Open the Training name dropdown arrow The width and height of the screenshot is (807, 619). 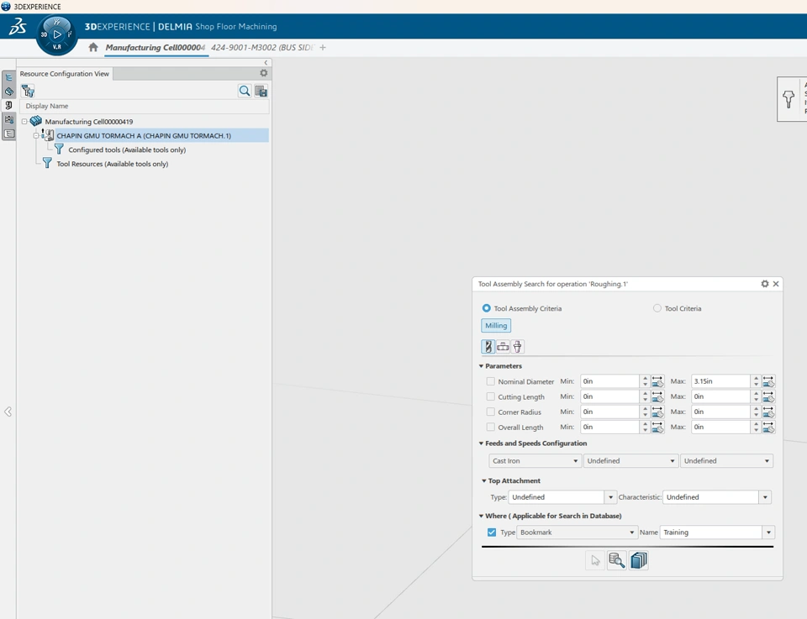click(768, 532)
